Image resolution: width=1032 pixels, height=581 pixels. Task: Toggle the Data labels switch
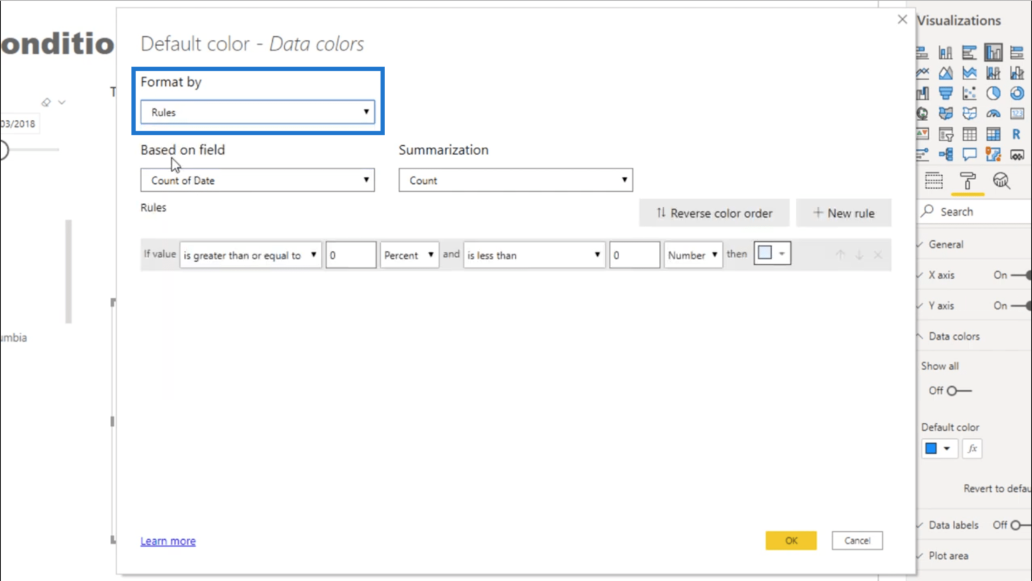click(1020, 525)
